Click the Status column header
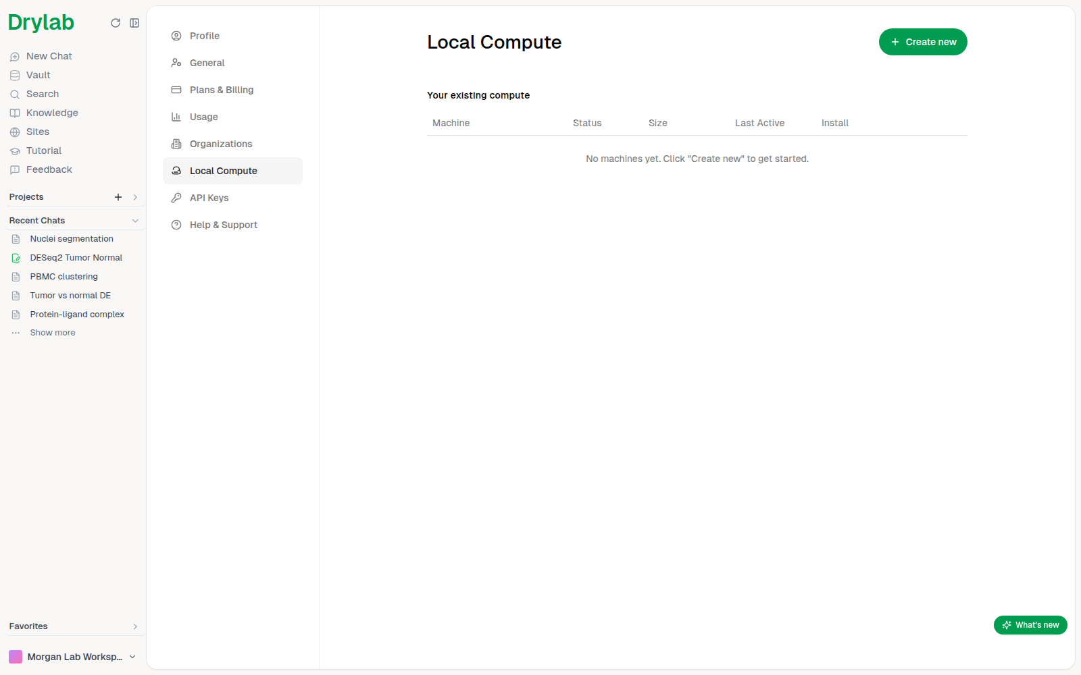 (x=587, y=123)
